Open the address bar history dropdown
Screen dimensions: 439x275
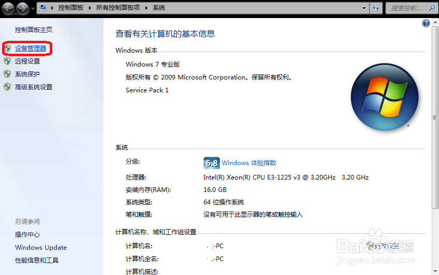364,8
